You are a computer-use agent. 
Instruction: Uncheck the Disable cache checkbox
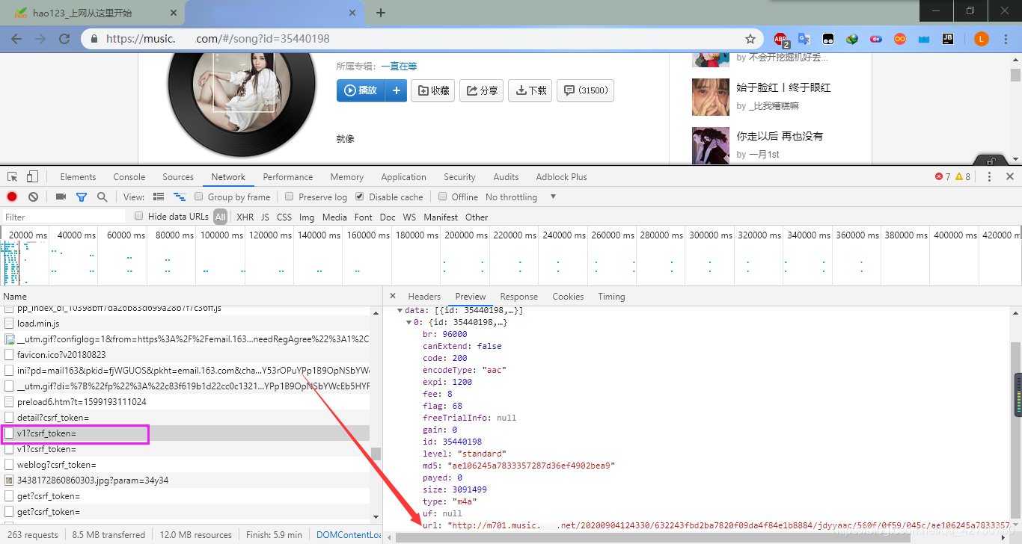tap(360, 197)
